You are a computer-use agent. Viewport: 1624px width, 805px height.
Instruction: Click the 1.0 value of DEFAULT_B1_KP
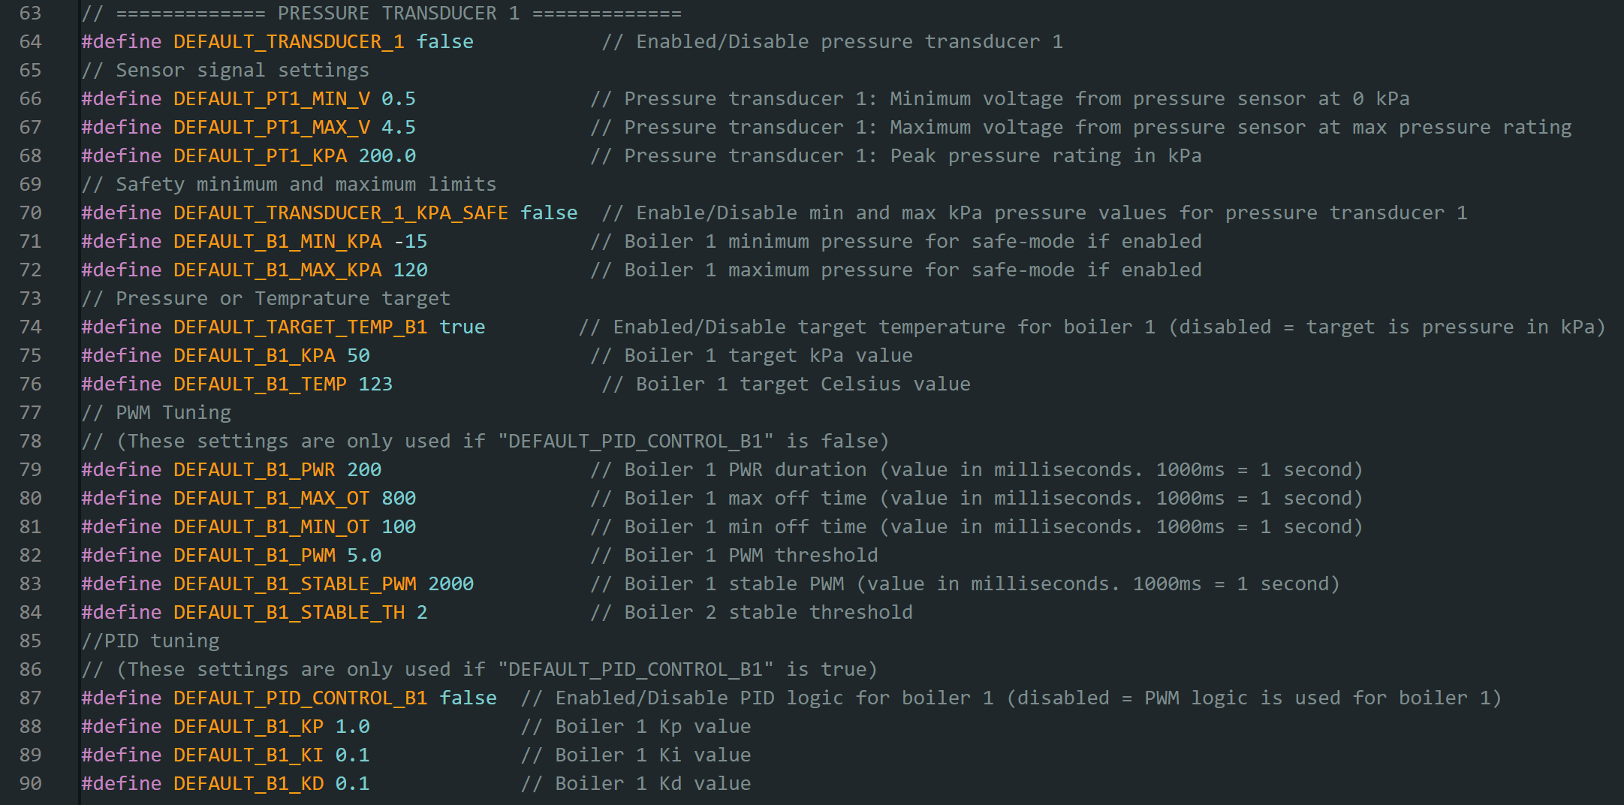point(353,726)
